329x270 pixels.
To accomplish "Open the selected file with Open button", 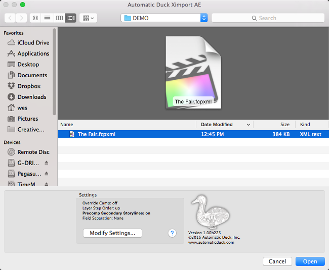I will (310, 261).
